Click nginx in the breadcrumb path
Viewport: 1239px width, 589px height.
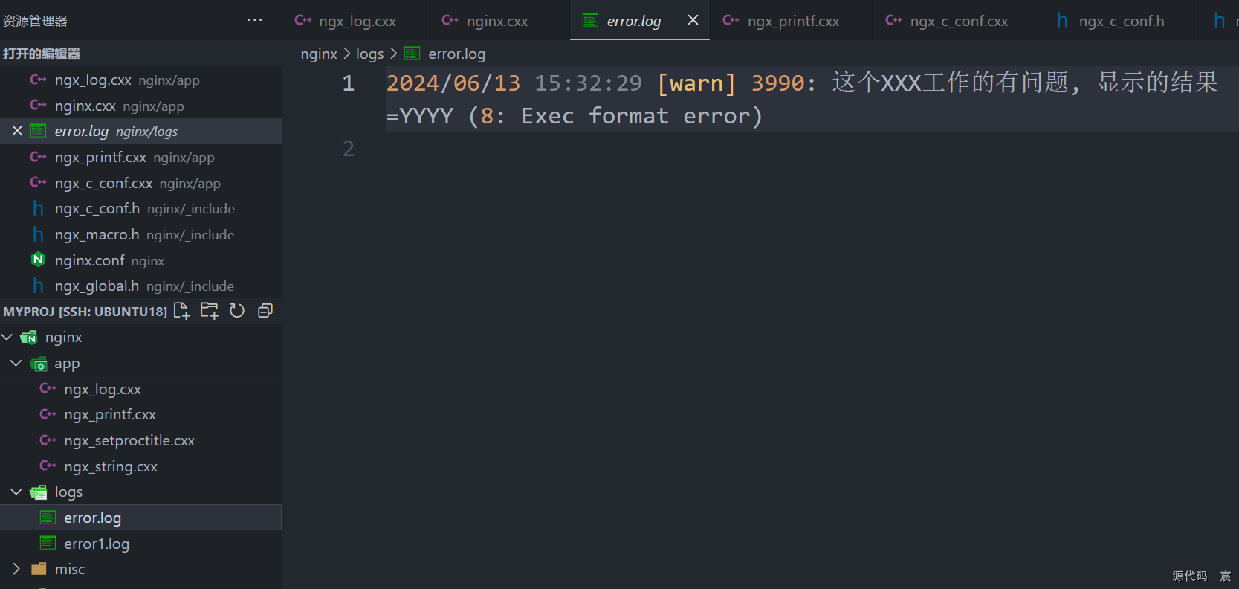click(319, 54)
